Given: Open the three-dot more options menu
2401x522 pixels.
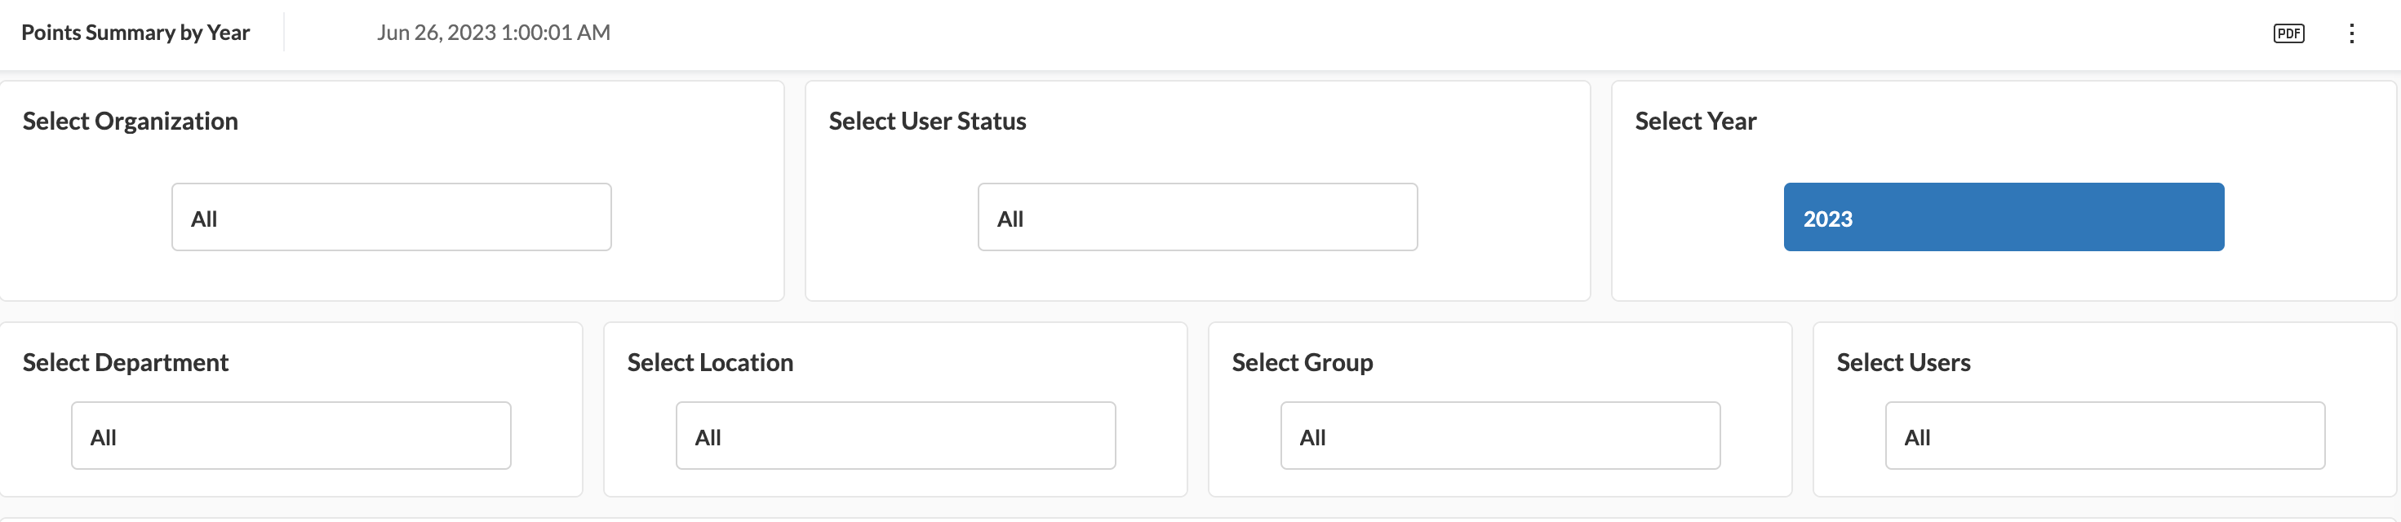Looking at the screenshot, I should (x=2351, y=33).
